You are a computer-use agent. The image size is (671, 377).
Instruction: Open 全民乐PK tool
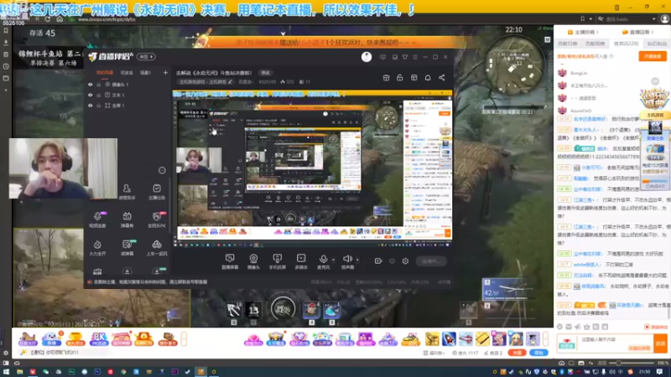coord(157,219)
